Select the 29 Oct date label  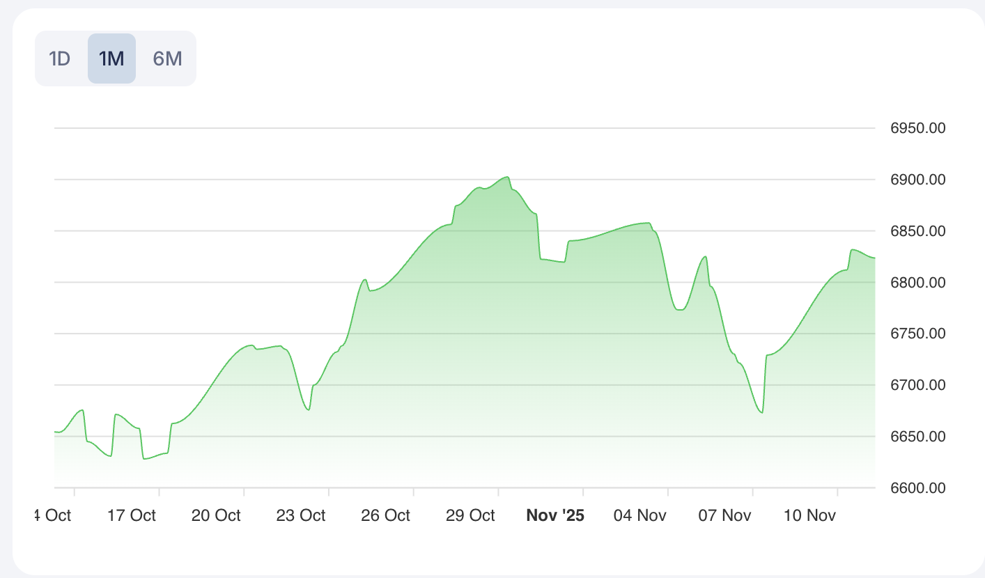point(470,515)
